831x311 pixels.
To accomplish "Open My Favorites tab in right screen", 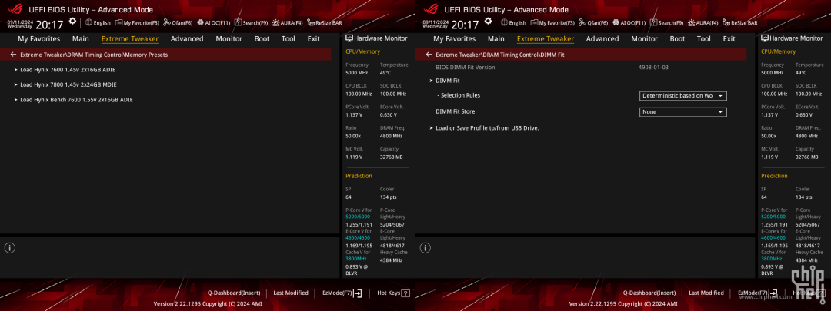I will pyautogui.click(x=454, y=38).
